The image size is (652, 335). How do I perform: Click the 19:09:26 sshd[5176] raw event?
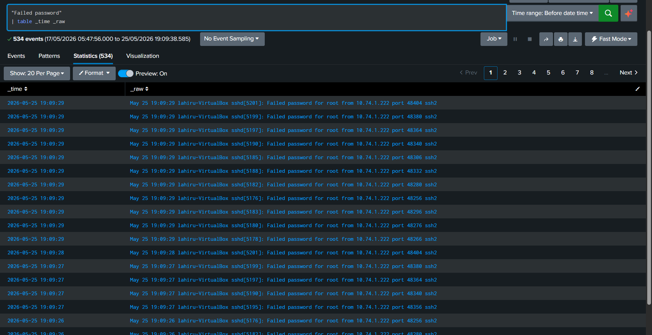pyautogui.click(x=283, y=321)
